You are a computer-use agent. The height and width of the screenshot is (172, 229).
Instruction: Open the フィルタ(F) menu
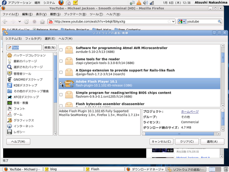point(33,39)
